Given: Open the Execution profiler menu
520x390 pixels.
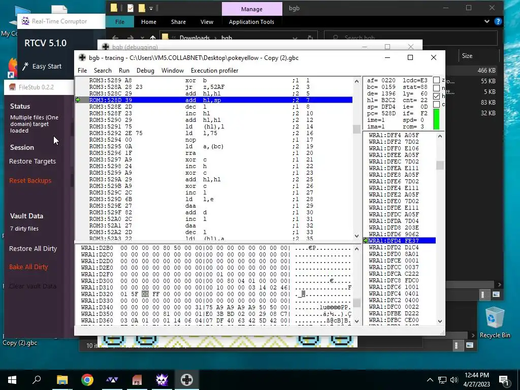Looking at the screenshot, I should click(x=215, y=70).
